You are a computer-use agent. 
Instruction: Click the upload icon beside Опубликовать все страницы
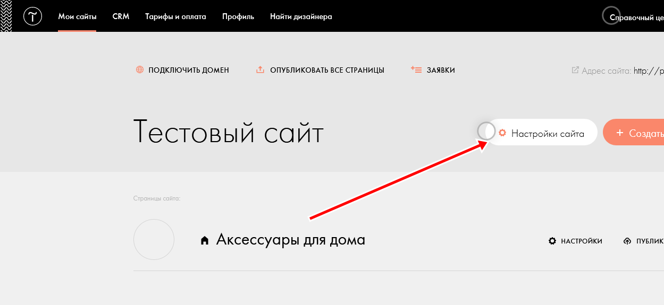click(x=260, y=70)
